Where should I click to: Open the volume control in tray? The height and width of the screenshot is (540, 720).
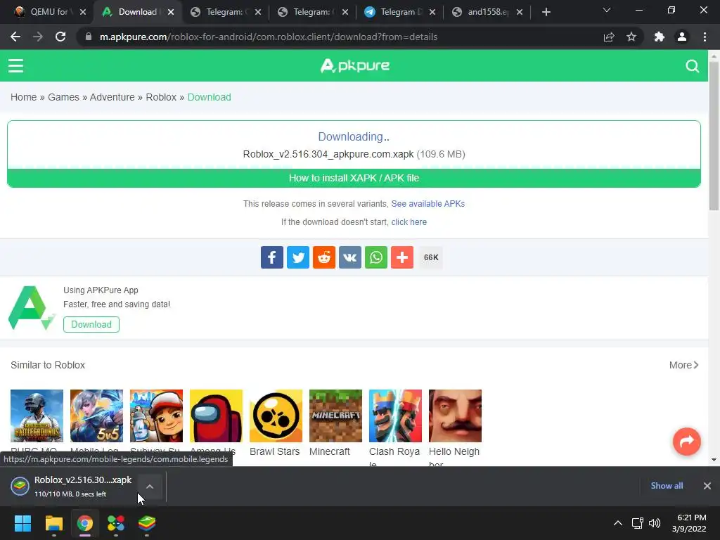(x=655, y=523)
